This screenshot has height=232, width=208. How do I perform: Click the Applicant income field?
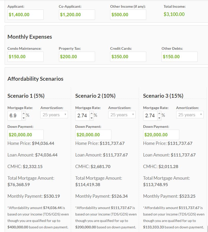click(25, 15)
